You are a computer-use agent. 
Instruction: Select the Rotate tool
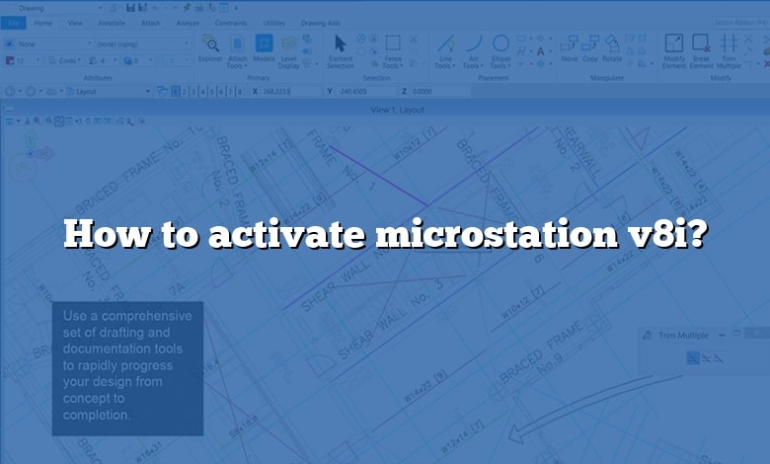point(612,48)
